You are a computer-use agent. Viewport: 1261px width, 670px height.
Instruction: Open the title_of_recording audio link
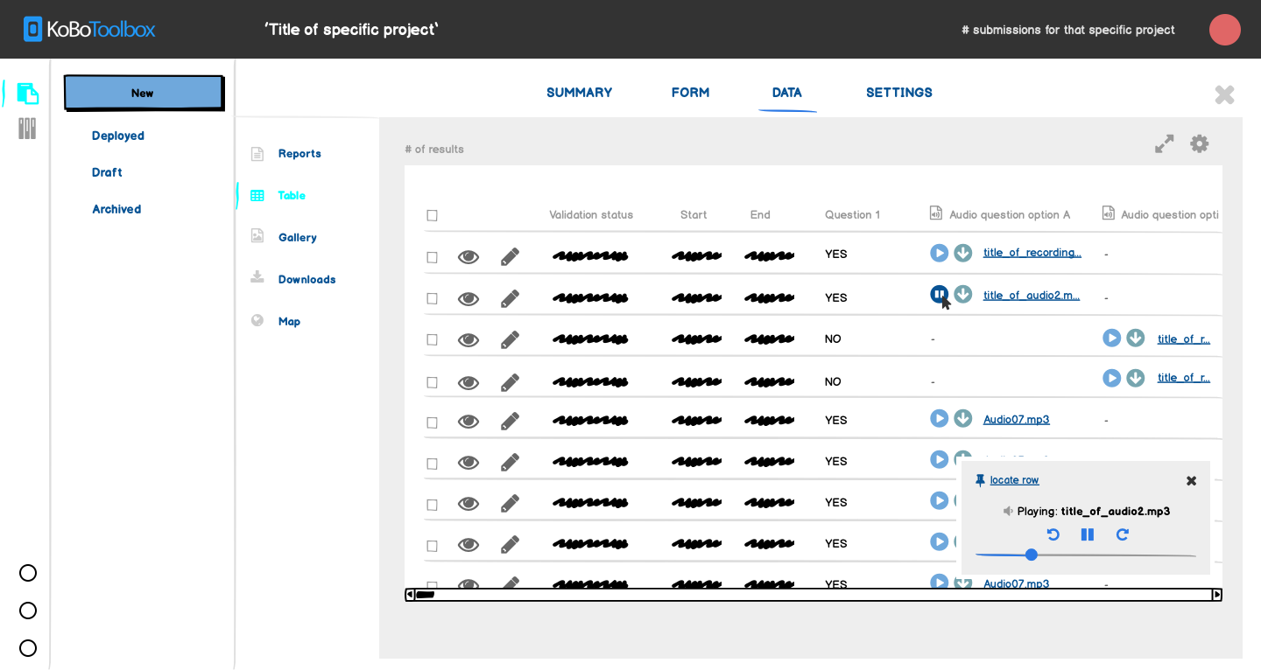click(1032, 252)
